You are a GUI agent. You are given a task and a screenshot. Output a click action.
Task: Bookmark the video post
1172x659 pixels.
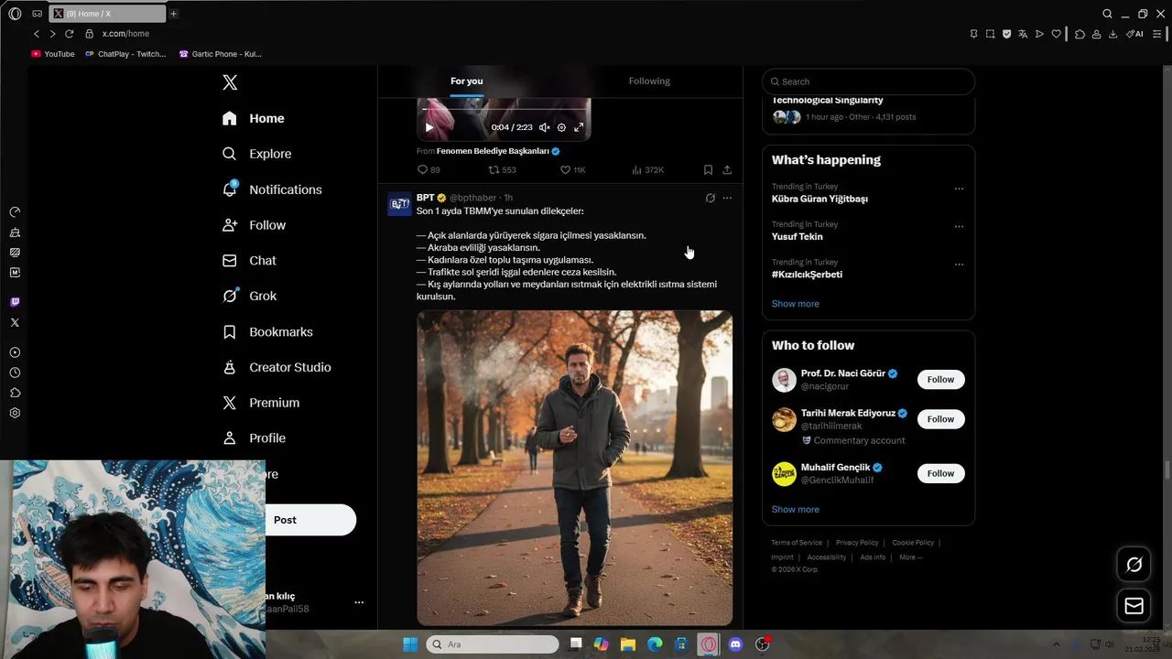pos(708,170)
